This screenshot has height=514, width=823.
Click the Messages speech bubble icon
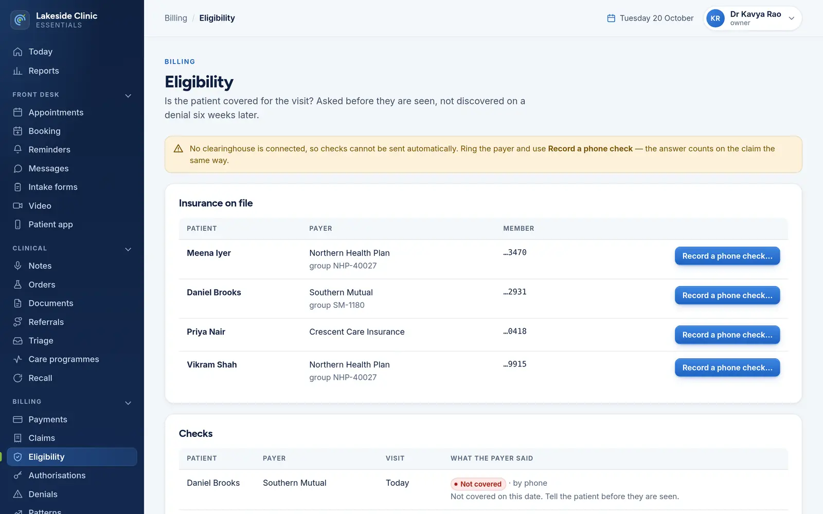pyautogui.click(x=17, y=169)
